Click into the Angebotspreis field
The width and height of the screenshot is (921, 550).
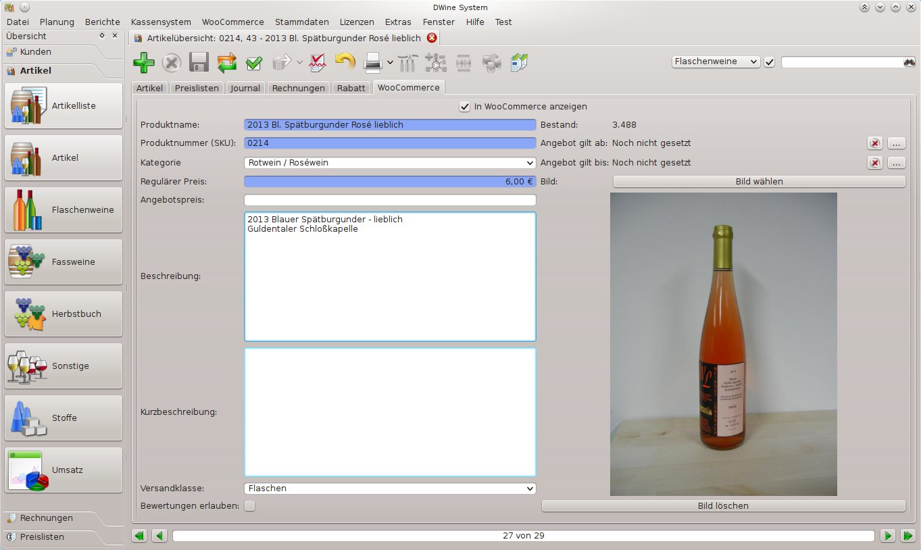(x=389, y=201)
